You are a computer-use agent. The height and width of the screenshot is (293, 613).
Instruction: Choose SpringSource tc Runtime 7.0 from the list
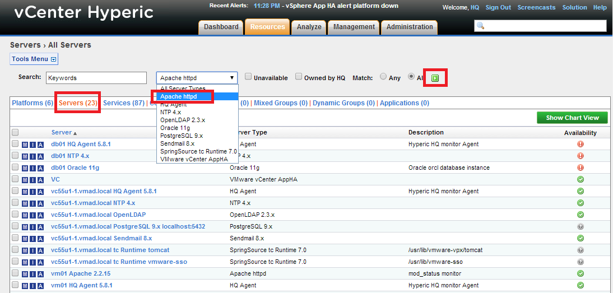[x=197, y=151]
